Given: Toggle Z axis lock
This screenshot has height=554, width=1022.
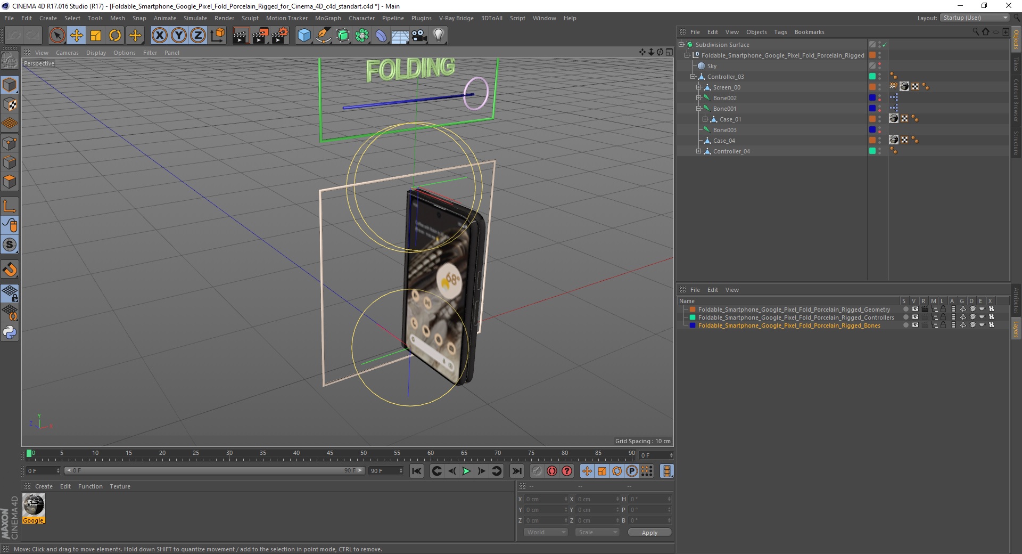Looking at the screenshot, I should coord(198,36).
